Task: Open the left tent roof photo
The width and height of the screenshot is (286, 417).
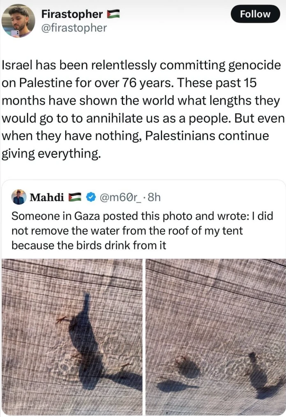Action: [72, 336]
